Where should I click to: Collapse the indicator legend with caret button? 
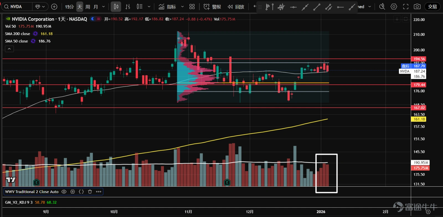click(9, 49)
